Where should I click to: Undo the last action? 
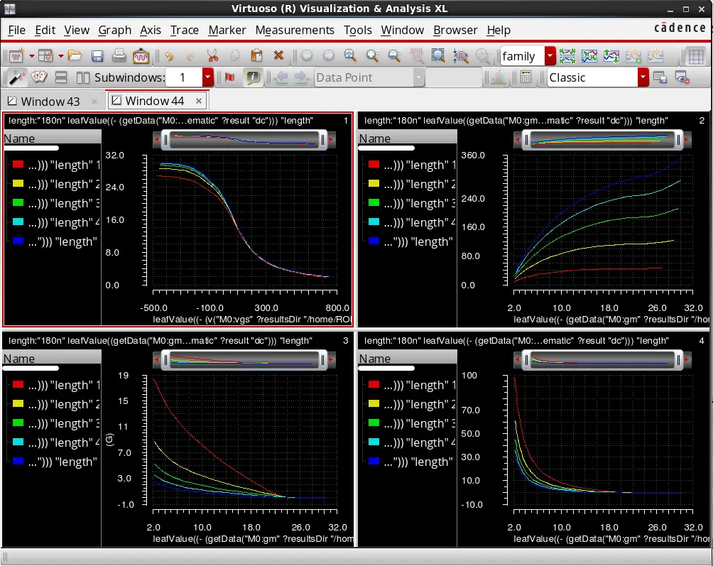(x=169, y=56)
